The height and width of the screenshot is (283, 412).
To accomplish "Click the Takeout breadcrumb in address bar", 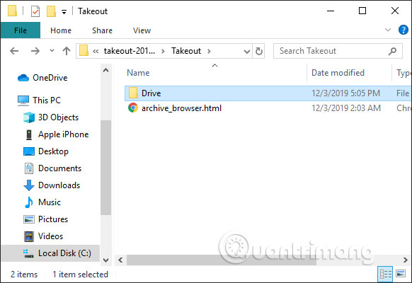I will [186, 51].
